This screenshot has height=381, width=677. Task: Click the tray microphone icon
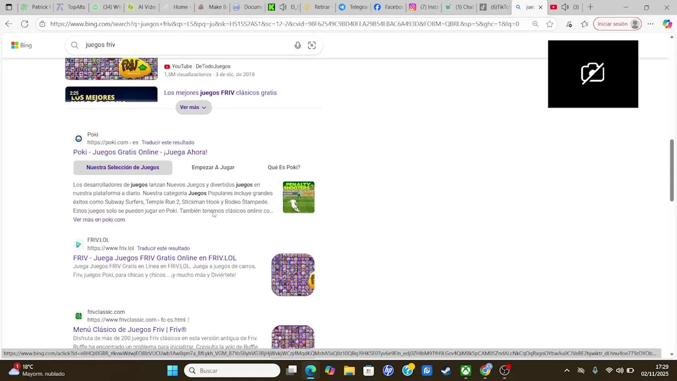595,370
